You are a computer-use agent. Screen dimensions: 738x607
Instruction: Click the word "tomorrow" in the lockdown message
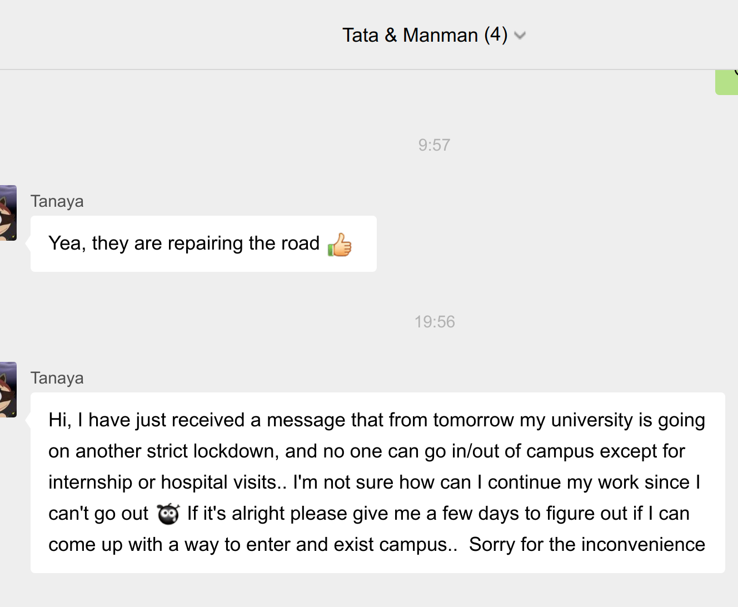point(473,420)
